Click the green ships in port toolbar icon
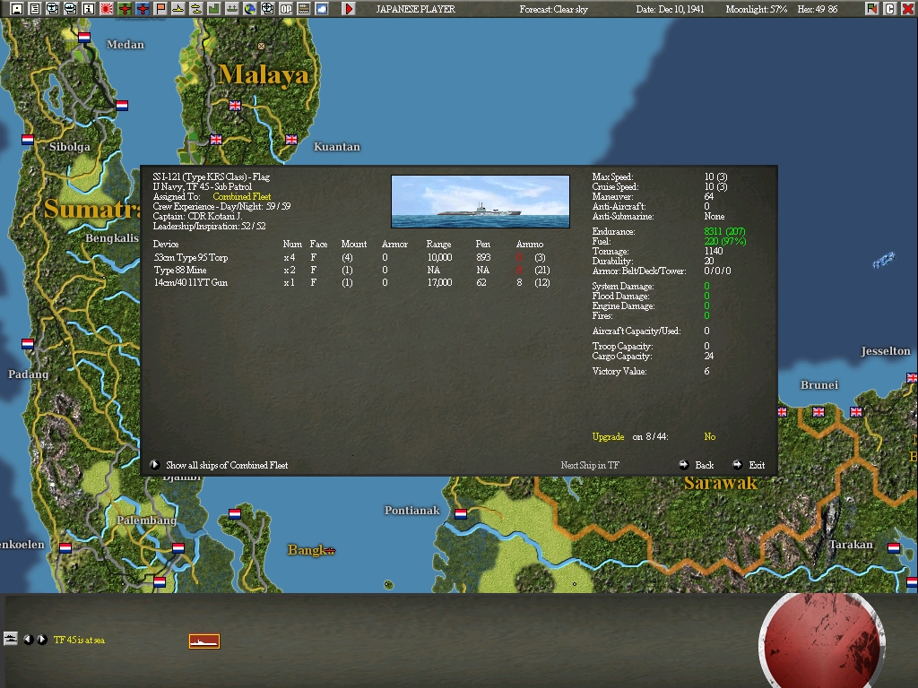Image resolution: width=918 pixels, height=688 pixels. click(232, 9)
